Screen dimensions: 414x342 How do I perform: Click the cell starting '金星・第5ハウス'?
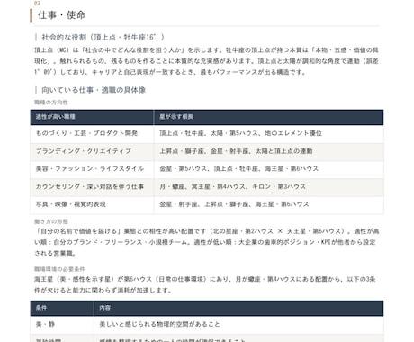[268, 169]
